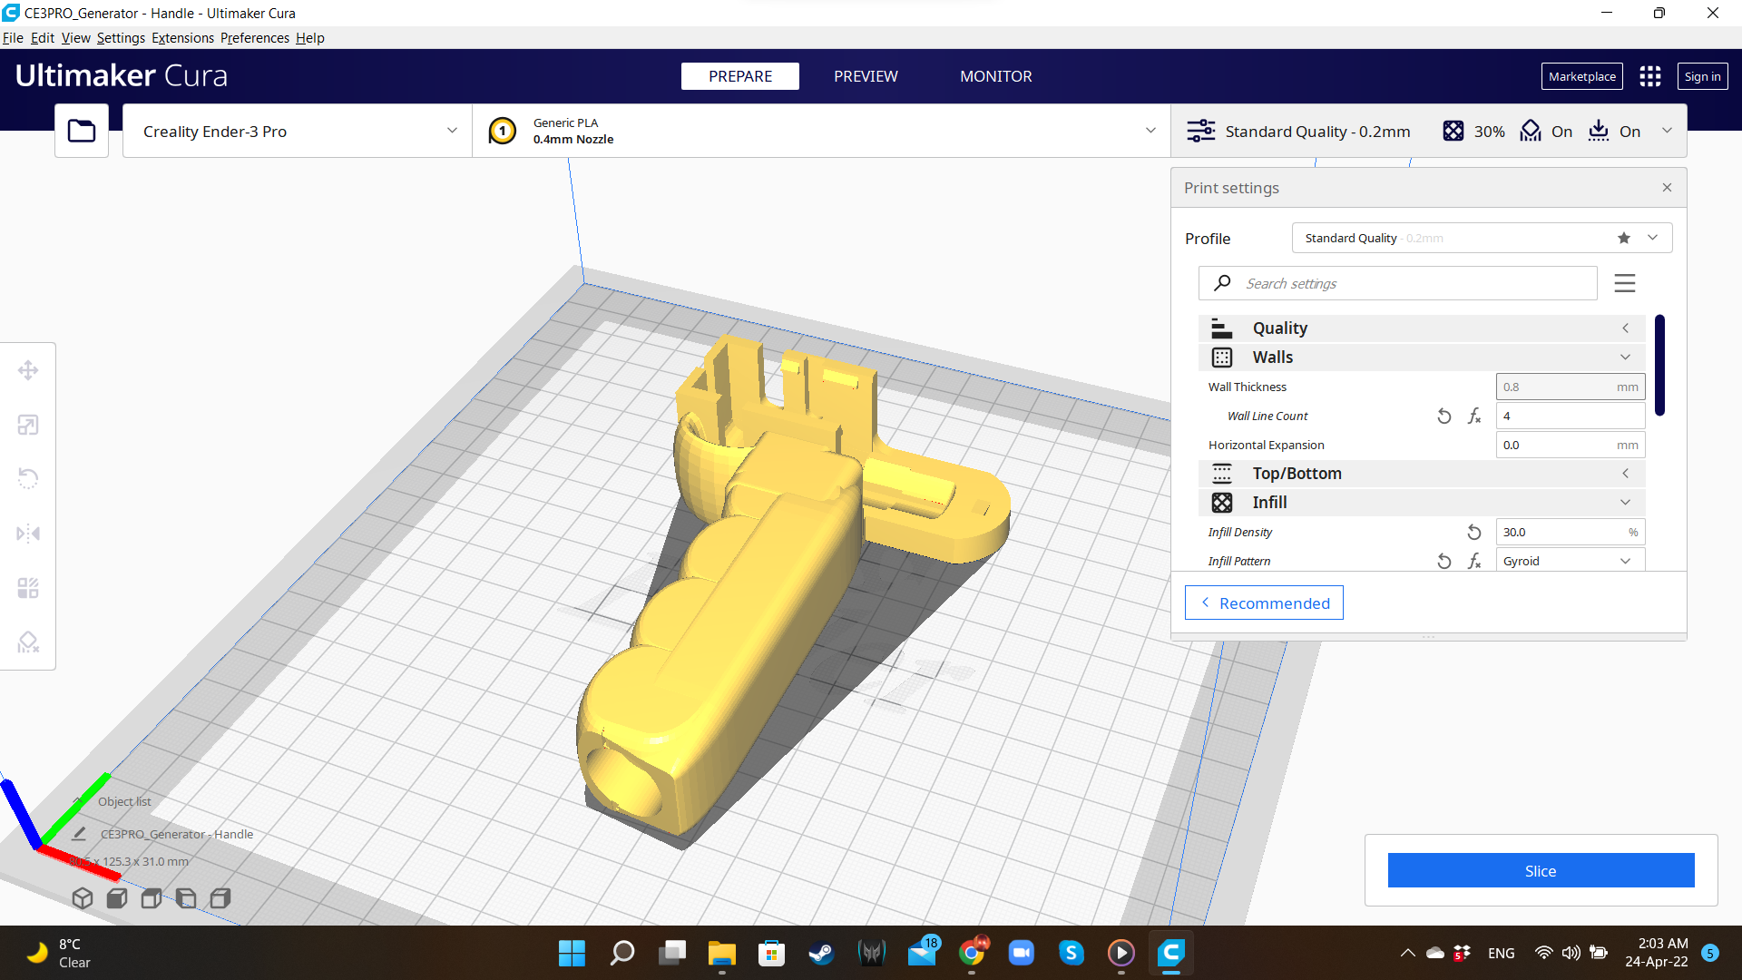Toggle Adhesion on/off in toolbar

click(x=1629, y=131)
